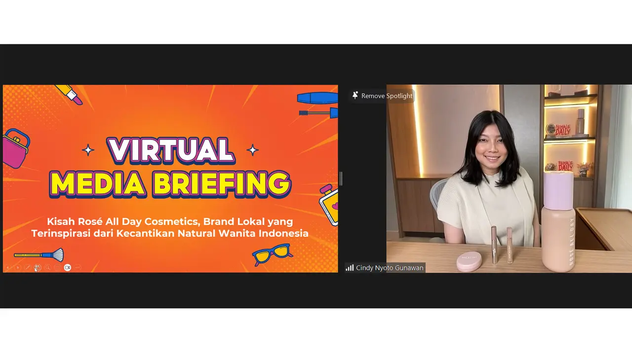632x355 pixels.
Task: Open more slide show options menu
Action: point(78,267)
